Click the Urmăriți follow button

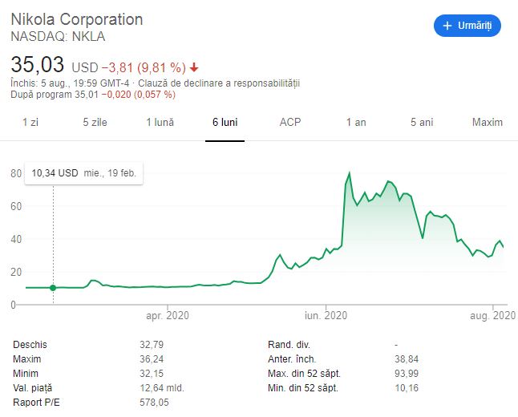tap(467, 26)
